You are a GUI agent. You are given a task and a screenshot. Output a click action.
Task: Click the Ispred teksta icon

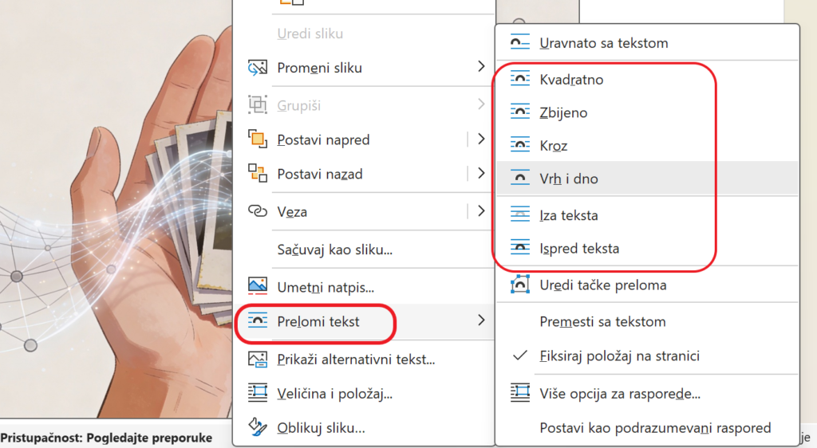(x=520, y=248)
